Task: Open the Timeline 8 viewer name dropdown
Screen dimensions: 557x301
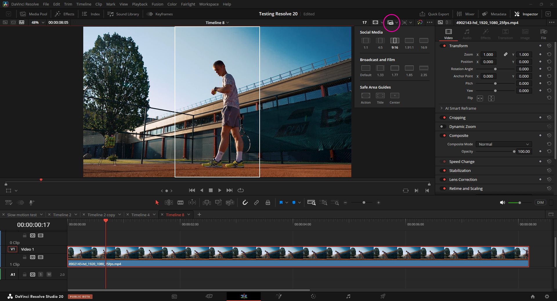Action: pyautogui.click(x=217, y=23)
